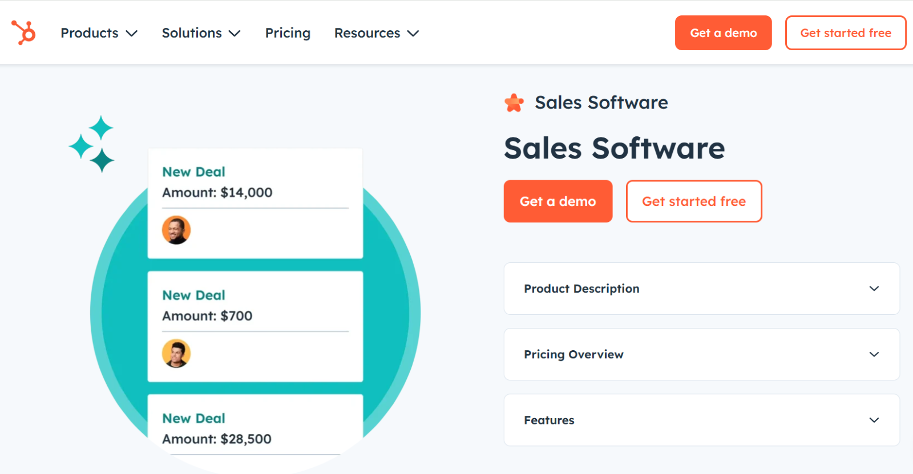
Task: Open the Resources menu
Action: click(x=377, y=33)
